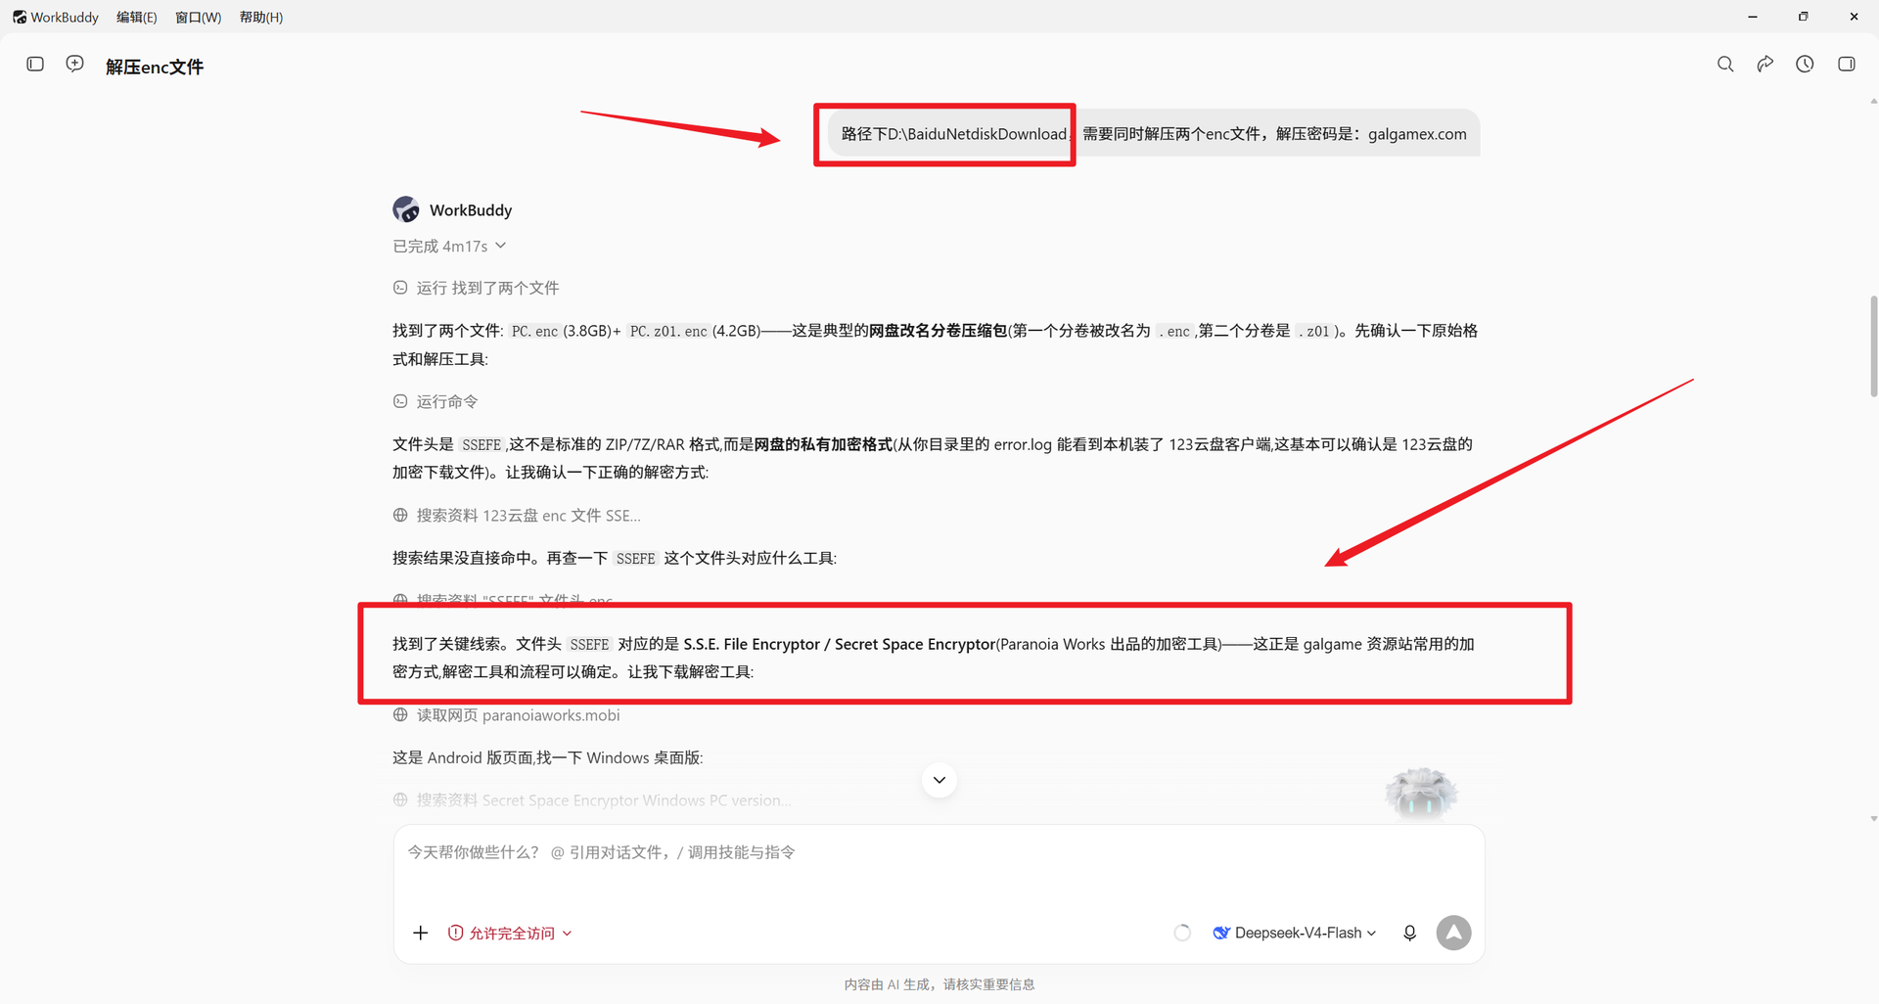The image size is (1879, 1004).
Task: Open the 允许完全访问 permission dropdown
Action: coord(510,933)
